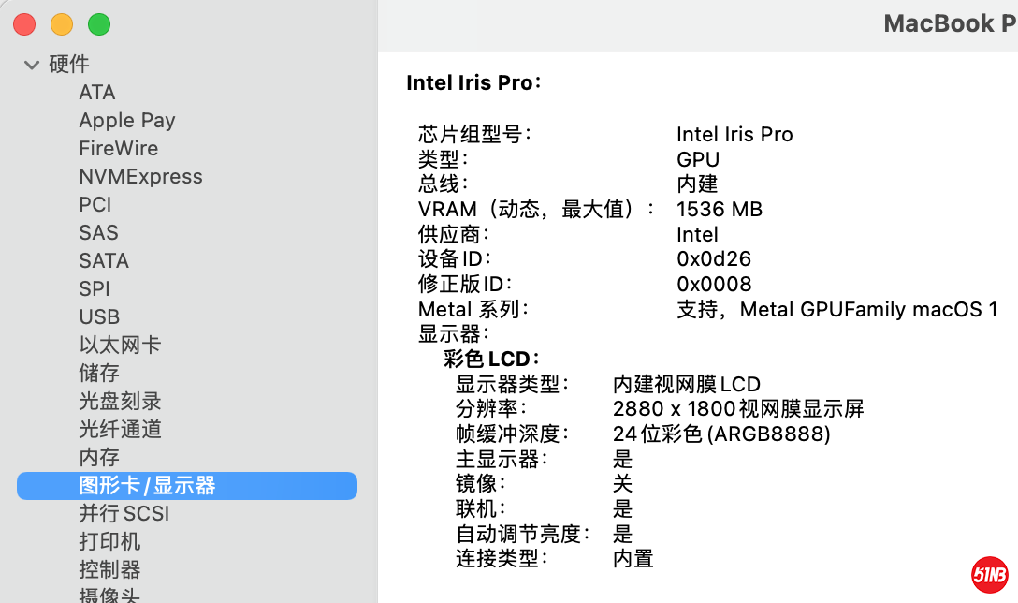
Task: Select 储存 storage in the sidebar
Action: (x=99, y=374)
